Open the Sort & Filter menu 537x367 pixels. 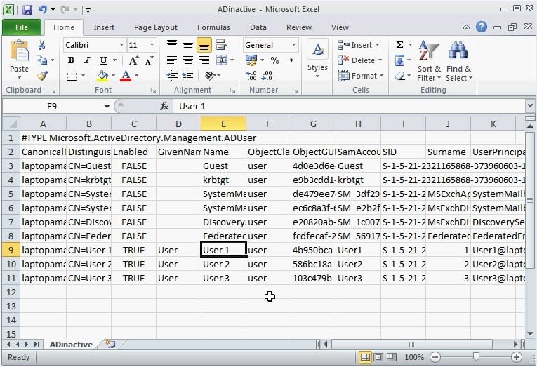point(429,61)
